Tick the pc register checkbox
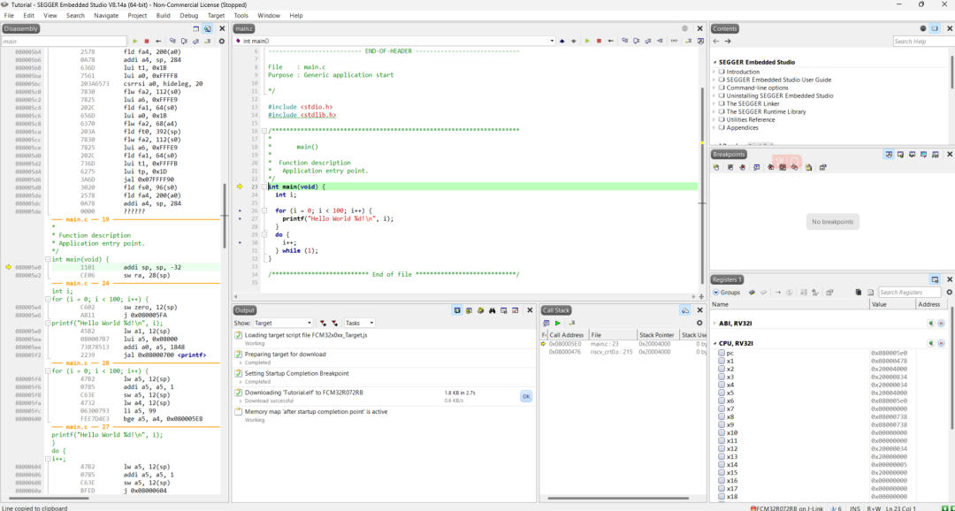The width and height of the screenshot is (955, 511). (722, 353)
